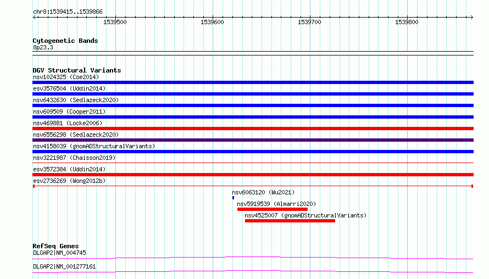Click the 1539500 ruler position label
The image size is (489, 279).
tap(115, 22)
